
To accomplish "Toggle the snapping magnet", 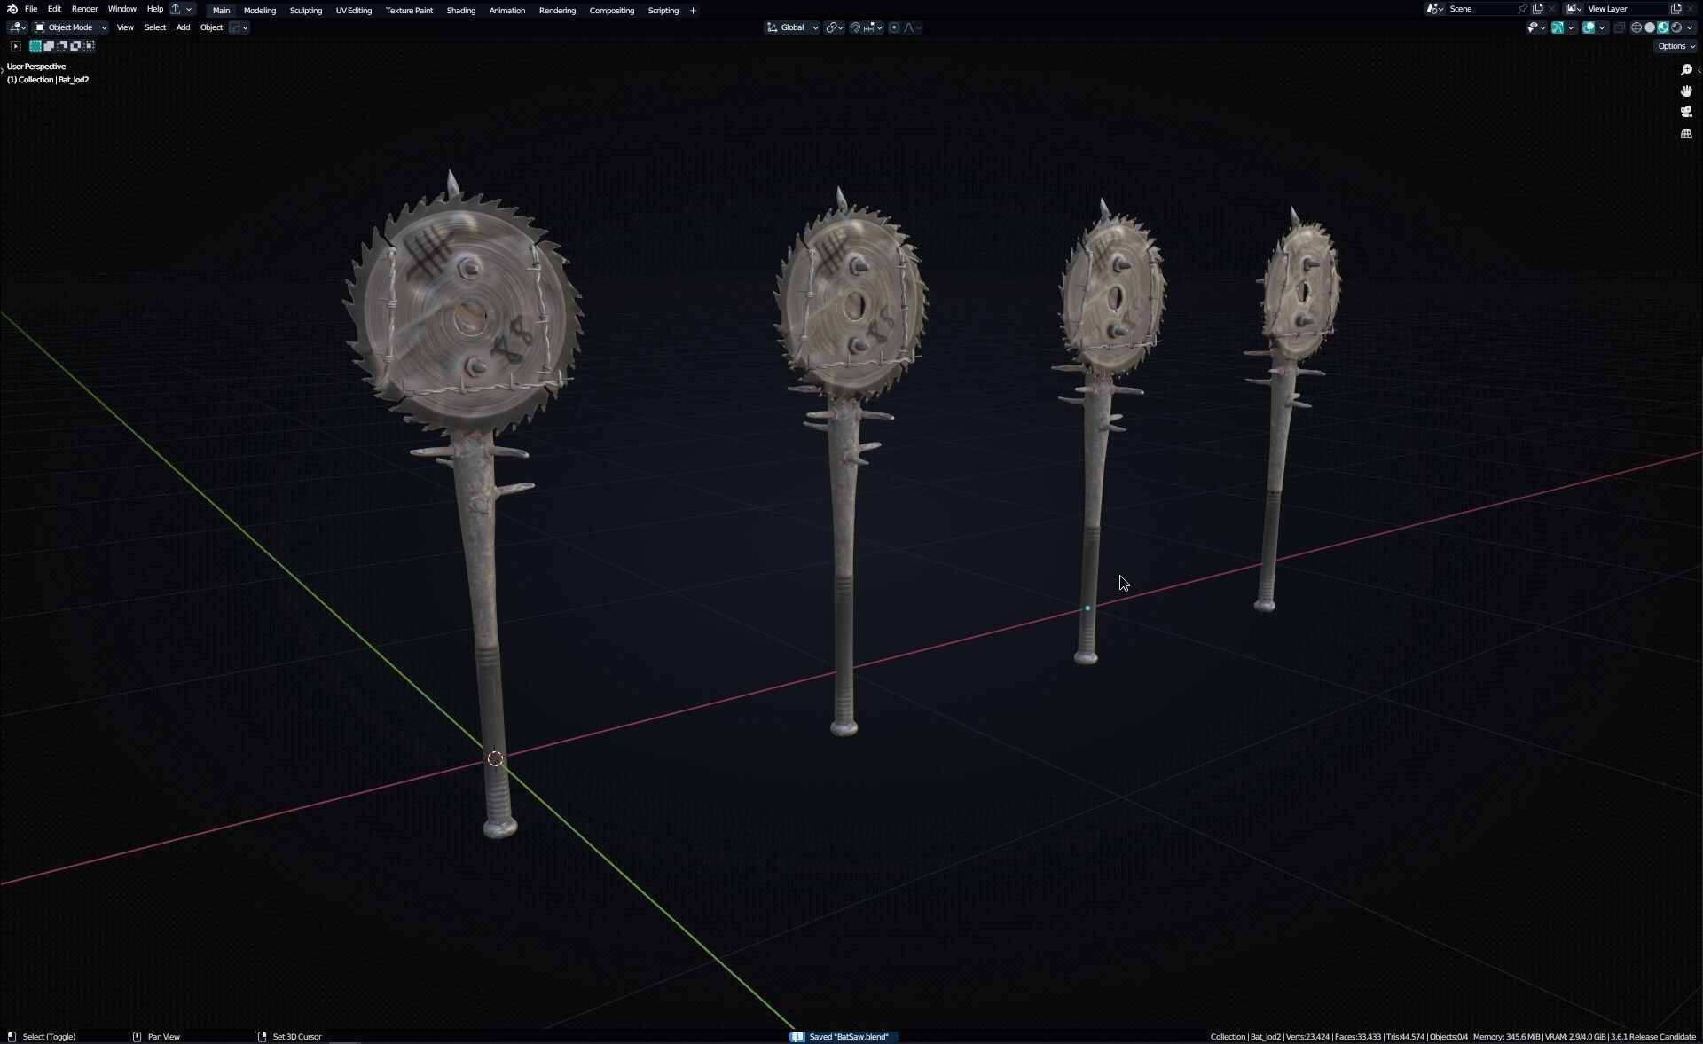I will (856, 27).
